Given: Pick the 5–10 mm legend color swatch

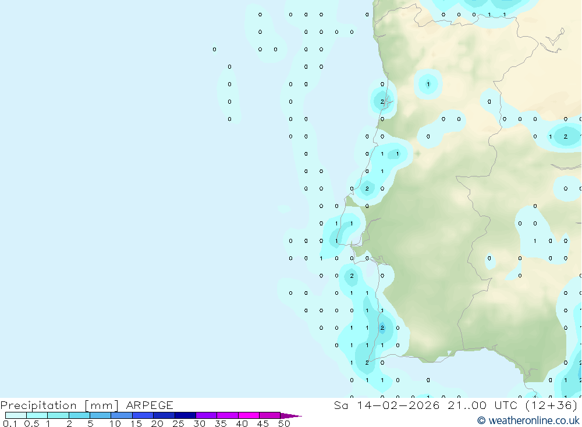Looking at the screenshot, I should pyautogui.click(x=101, y=415).
